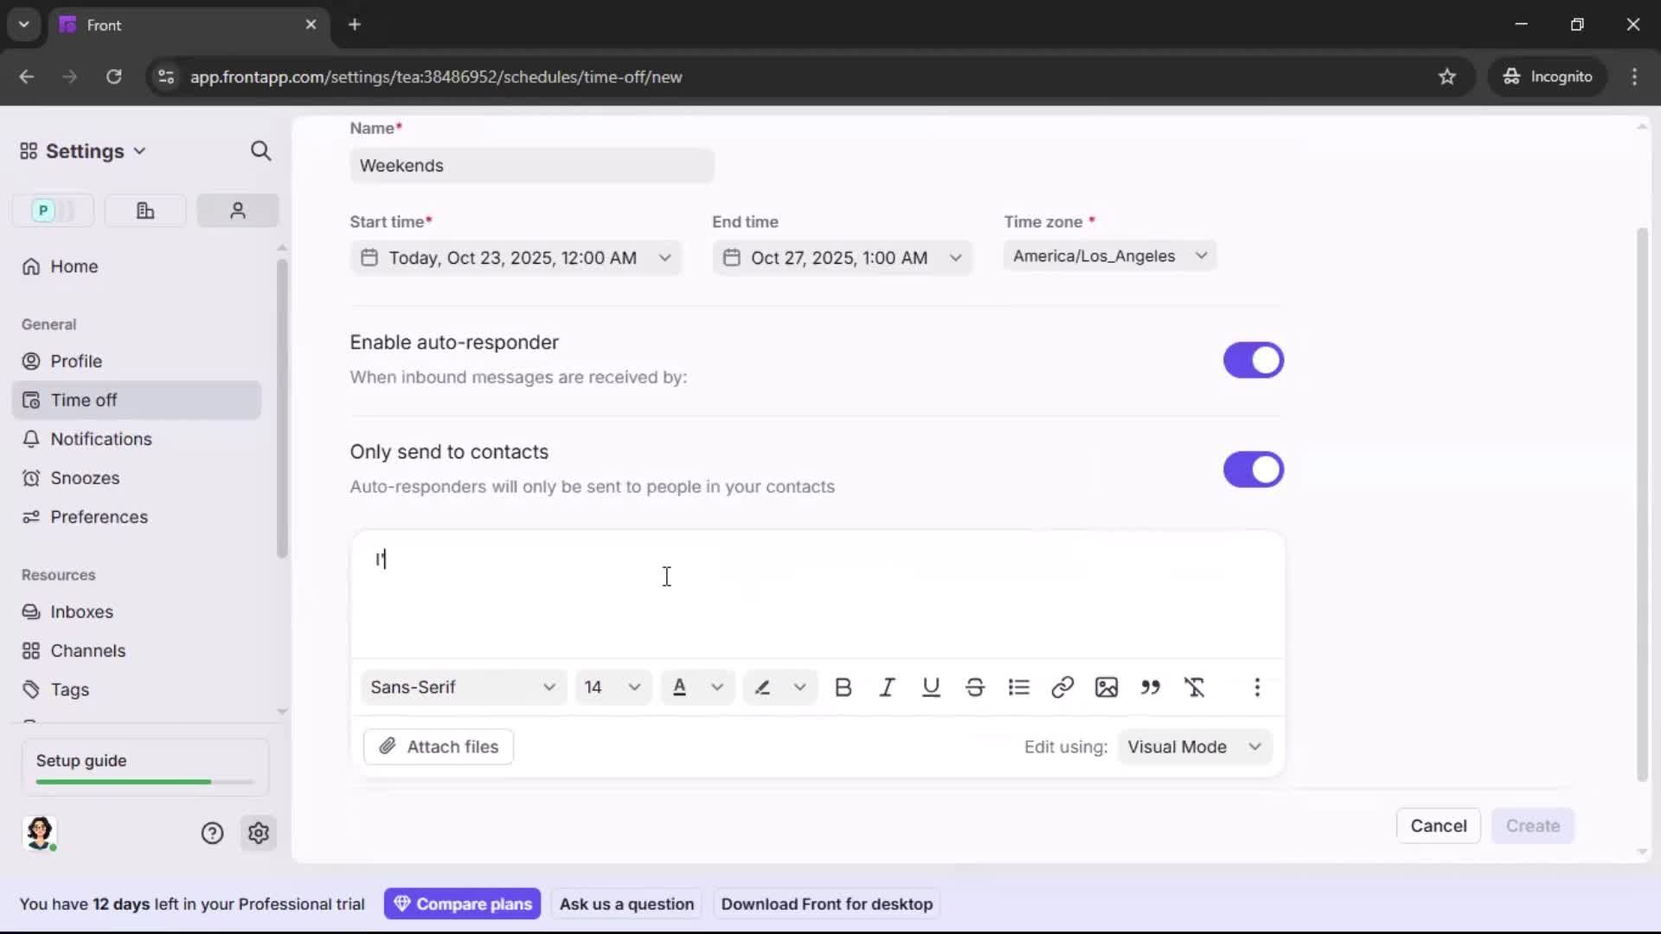Toggle the bulleted list formatting
The width and height of the screenshot is (1661, 934).
(x=1019, y=687)
